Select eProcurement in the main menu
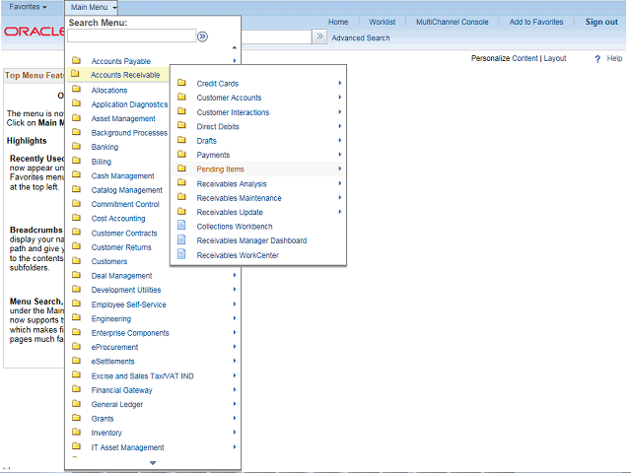 pos(114,347)
